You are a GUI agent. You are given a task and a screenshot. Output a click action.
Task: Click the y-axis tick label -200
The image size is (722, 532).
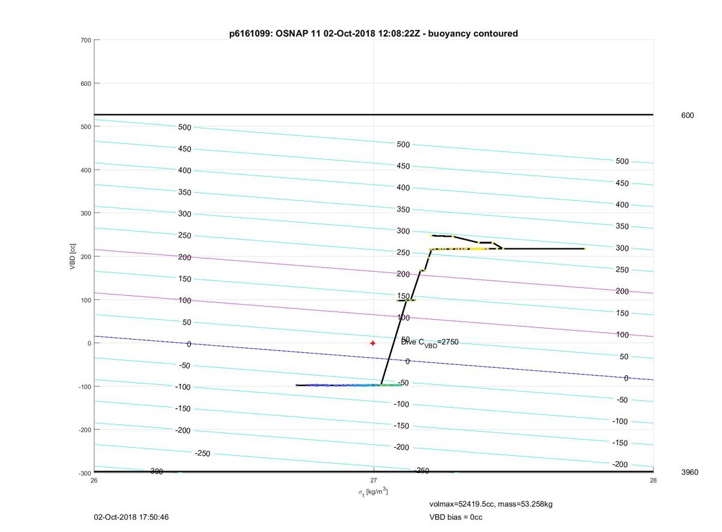pos(84,430)
